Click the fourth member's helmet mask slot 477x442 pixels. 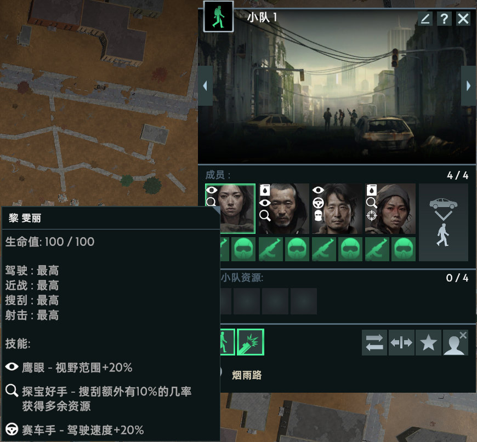tap(404, 249)
